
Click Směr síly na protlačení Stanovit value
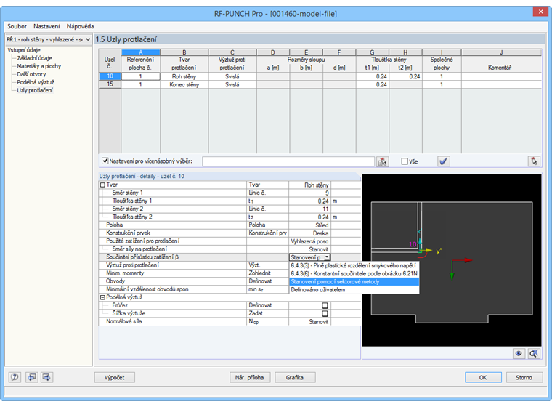point(310,249)
